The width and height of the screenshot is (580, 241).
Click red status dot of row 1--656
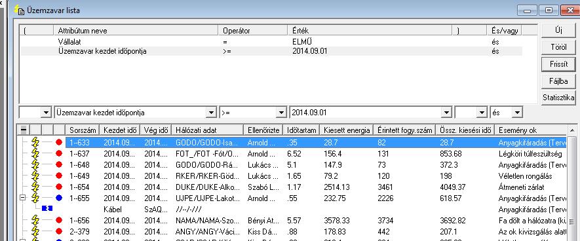[58, 220]
